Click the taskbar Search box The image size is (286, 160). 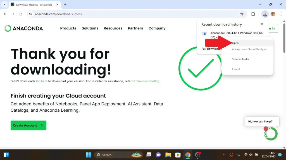(118, 155)
